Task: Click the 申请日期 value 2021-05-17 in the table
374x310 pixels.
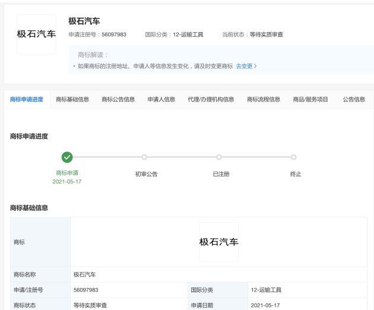Action: pyautogui.click(x=265, y=305)
